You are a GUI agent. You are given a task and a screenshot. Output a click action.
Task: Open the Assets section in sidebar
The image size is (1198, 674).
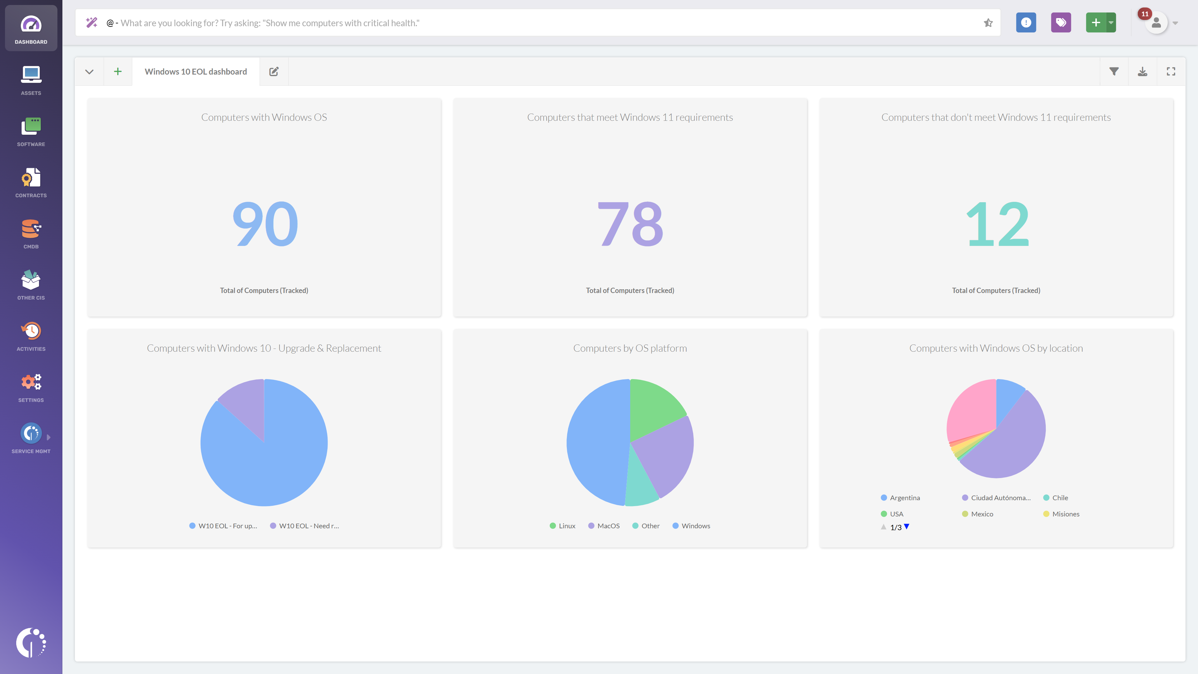[x=31, y=80]
